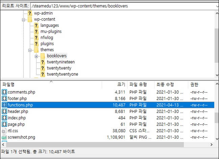Click the booklovers folder icon
219x159 pixels.
click(43, 56)
